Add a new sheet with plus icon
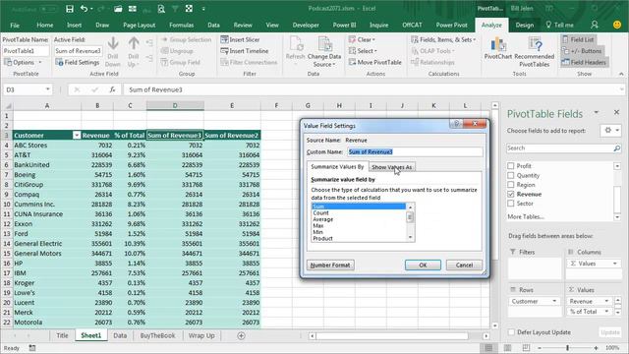Screen dimensions: 629x354 tap(241, 335)
